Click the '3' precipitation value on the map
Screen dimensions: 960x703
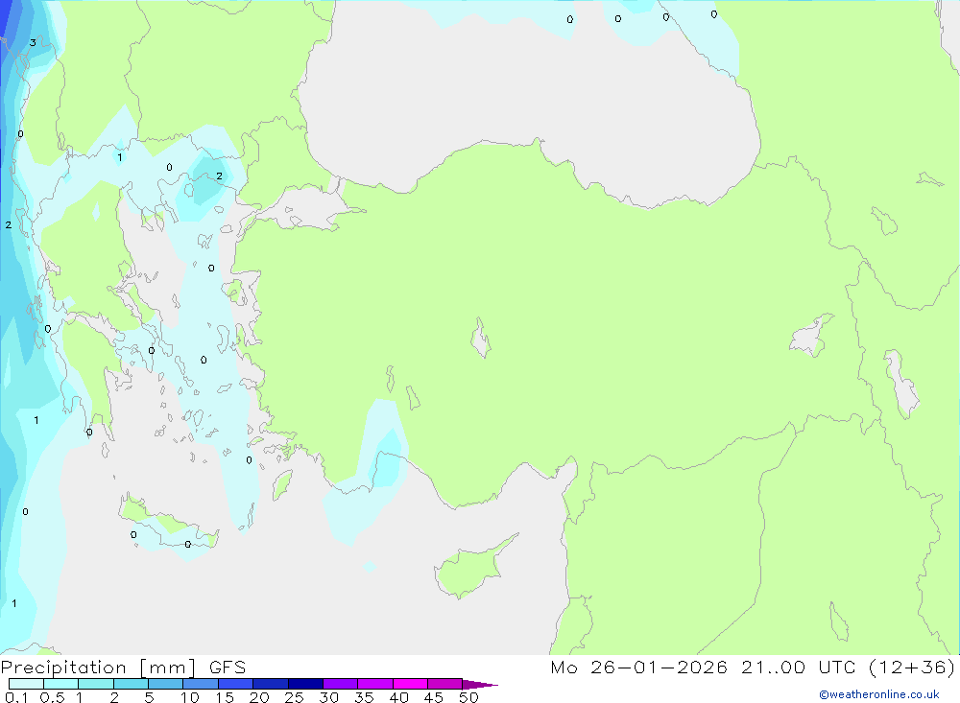click(x=33, y=43)
